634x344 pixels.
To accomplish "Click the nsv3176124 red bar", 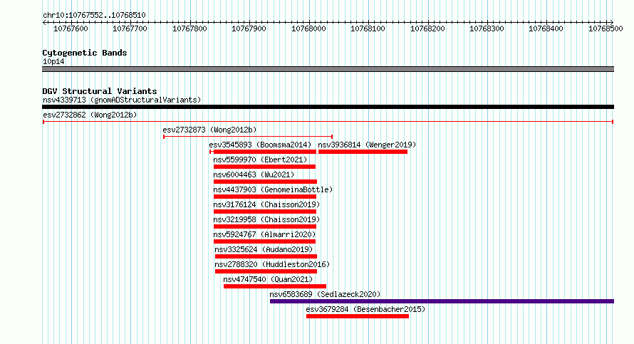I will [265, 212].
